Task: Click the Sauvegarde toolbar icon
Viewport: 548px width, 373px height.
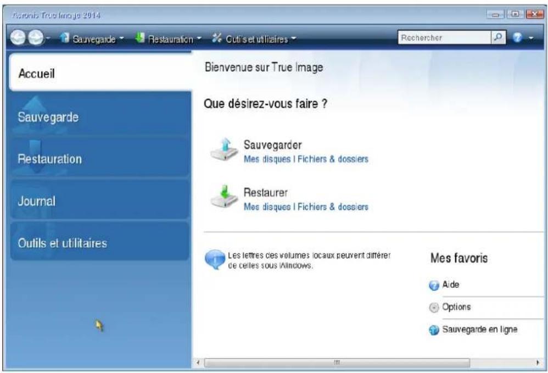Action: pyautogui.click(x=65, y=38)
